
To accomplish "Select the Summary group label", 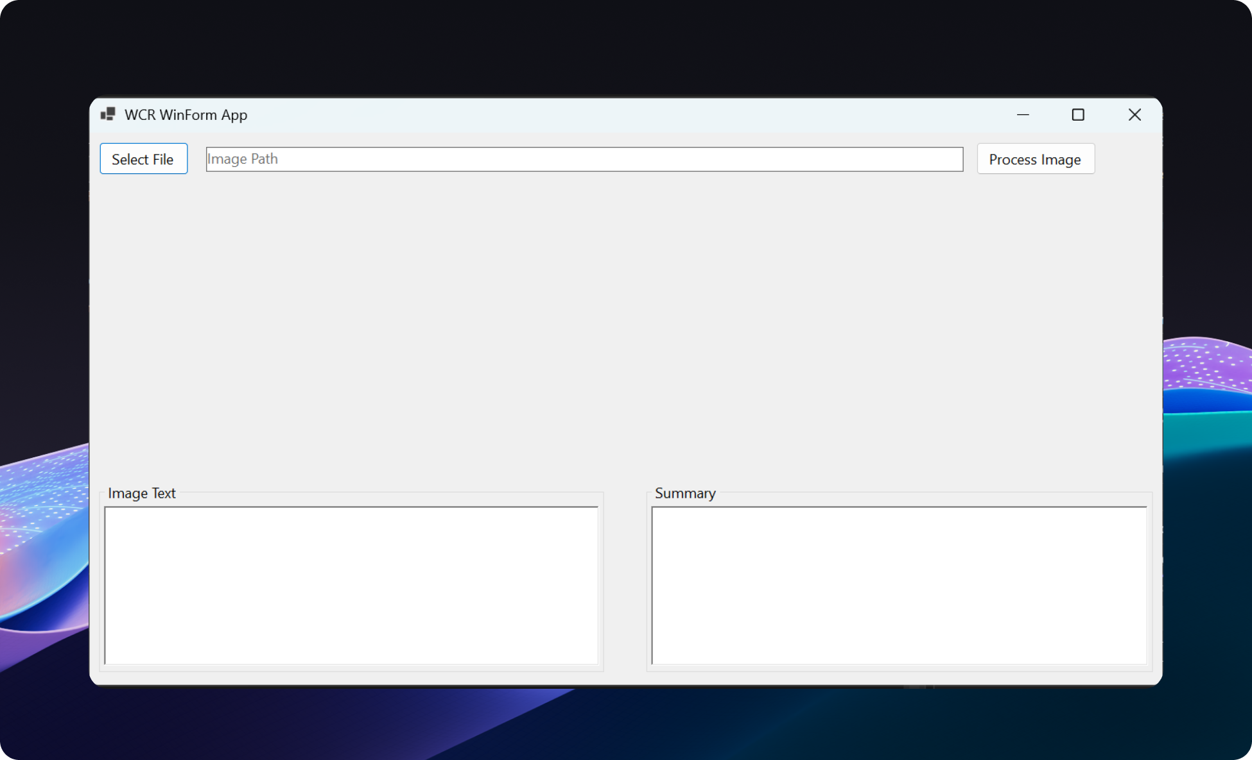I will (684, 493).
